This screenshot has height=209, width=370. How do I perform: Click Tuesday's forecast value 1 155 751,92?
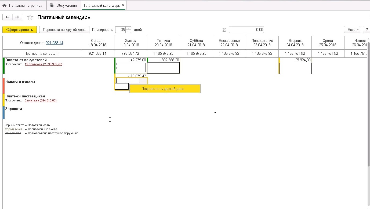295,53
